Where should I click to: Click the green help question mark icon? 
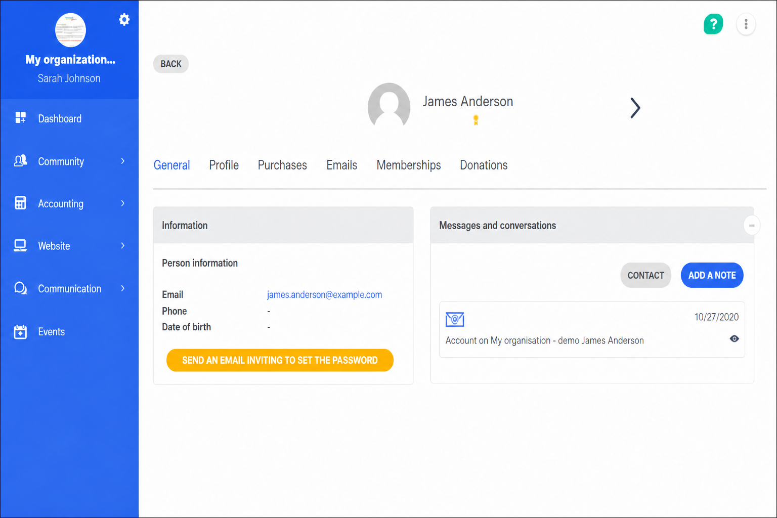tap(713, 24)
